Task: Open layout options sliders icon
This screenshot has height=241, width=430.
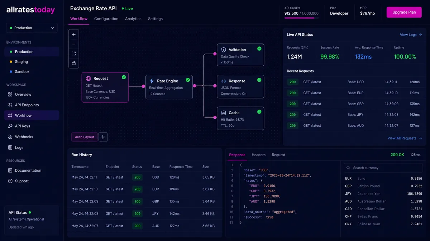Action: coord(103,137)
